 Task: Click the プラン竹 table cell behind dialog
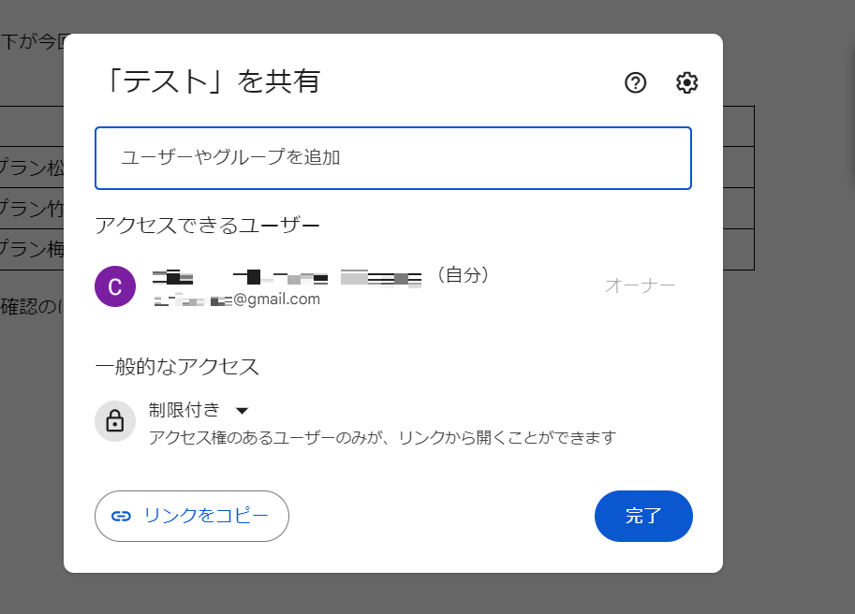[x=32, y=209]
